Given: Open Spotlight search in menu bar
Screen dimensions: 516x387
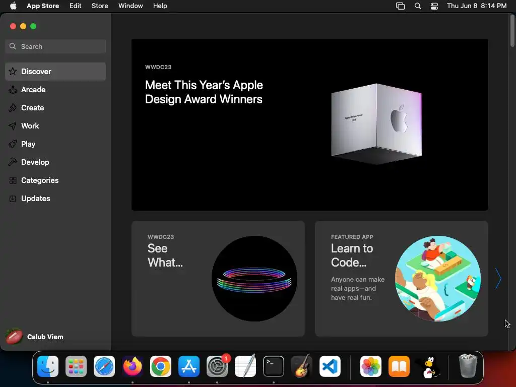Looking at the screenshot, I should (418, 6).
